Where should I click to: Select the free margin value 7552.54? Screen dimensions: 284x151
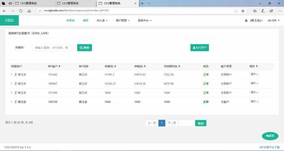(x=169, y=75)
